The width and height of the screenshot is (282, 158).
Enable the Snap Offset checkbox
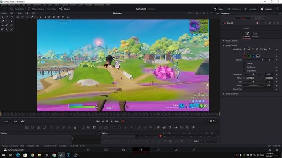pyautogui.click(x=244, y=71)
